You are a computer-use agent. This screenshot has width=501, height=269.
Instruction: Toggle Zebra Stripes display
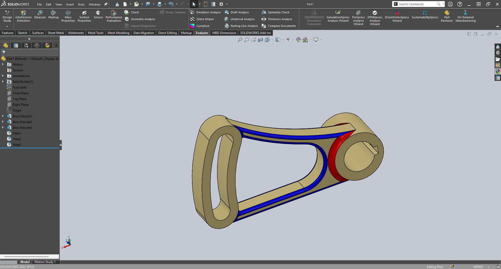202,19
